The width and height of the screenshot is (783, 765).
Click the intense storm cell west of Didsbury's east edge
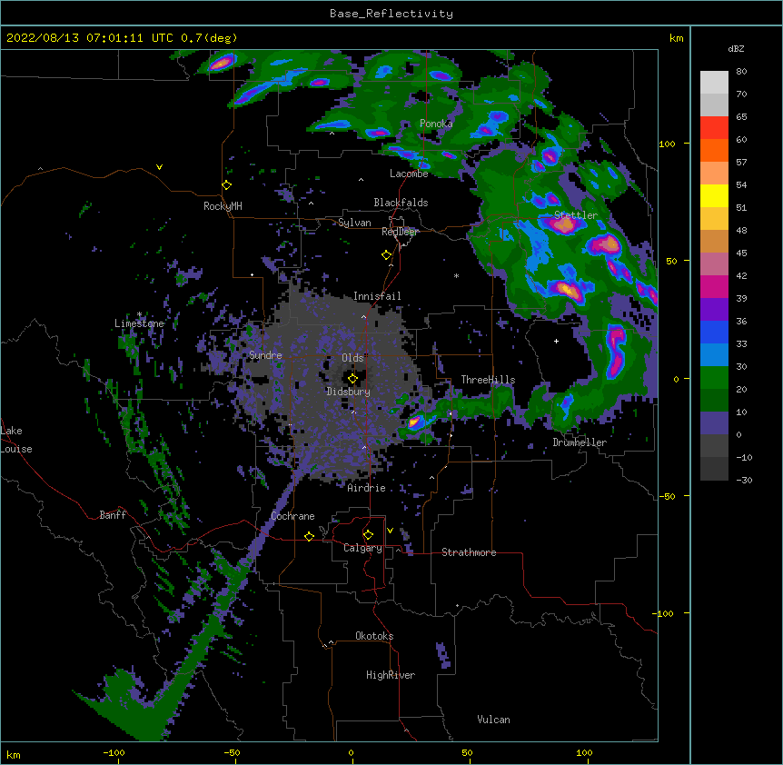(x=415, y=422)
